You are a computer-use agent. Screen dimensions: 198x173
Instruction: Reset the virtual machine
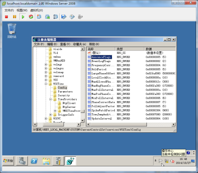(x=31, y=17)
